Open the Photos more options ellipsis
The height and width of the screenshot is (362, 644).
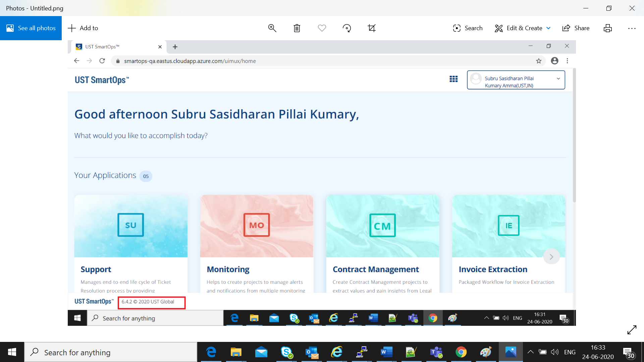632,28
